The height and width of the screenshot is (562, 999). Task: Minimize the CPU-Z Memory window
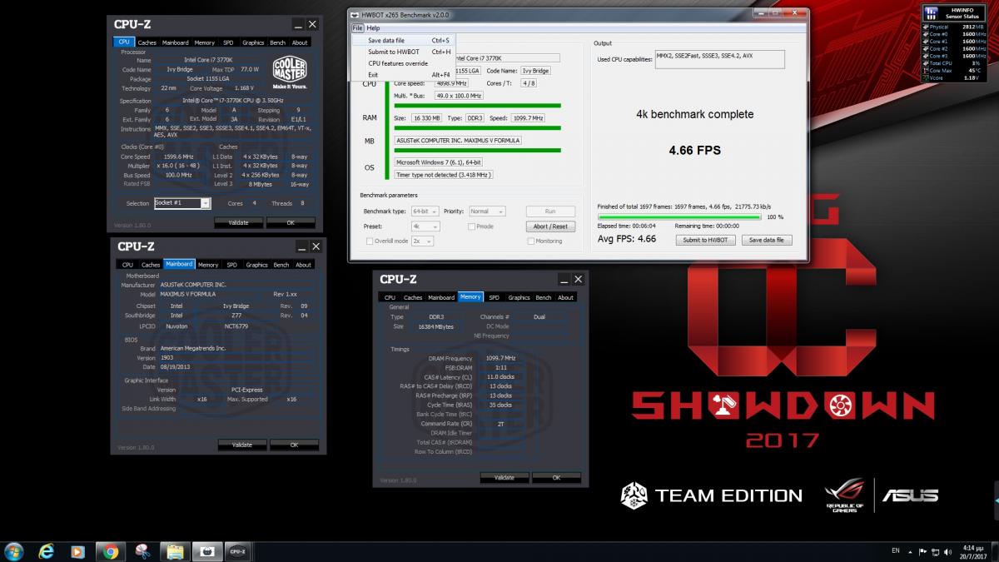pos(564,279)
